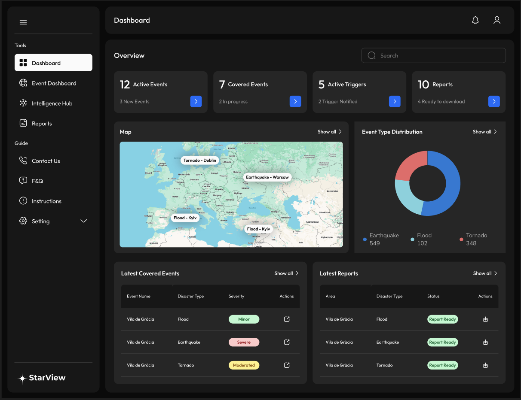Image resolution: width=521 pixels, height=400 pixels.
Task: Click the Search input field
Action: click(x=433, y=55)
